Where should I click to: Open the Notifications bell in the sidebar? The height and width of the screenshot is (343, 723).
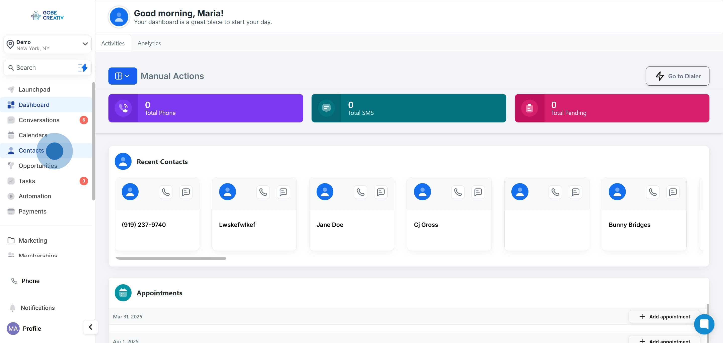pyautogui.click(x=13, y=308)
